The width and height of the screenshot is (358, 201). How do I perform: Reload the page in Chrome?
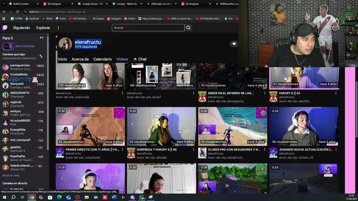tap(17, 12)
